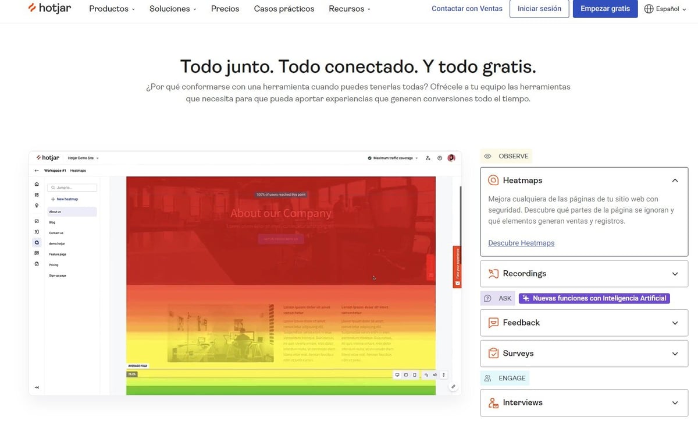This screenshot has width=698, height=424.
Task: Expand the Recordings panel
Action: coord(675,273)
